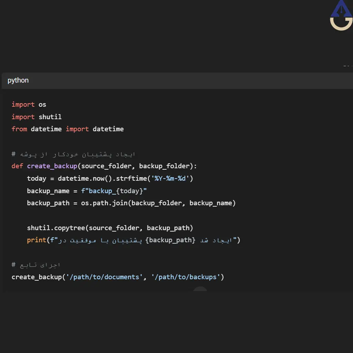Click the blue and beige logo icon
Viewport: 353px width, 353px height.
click(341, 15)
